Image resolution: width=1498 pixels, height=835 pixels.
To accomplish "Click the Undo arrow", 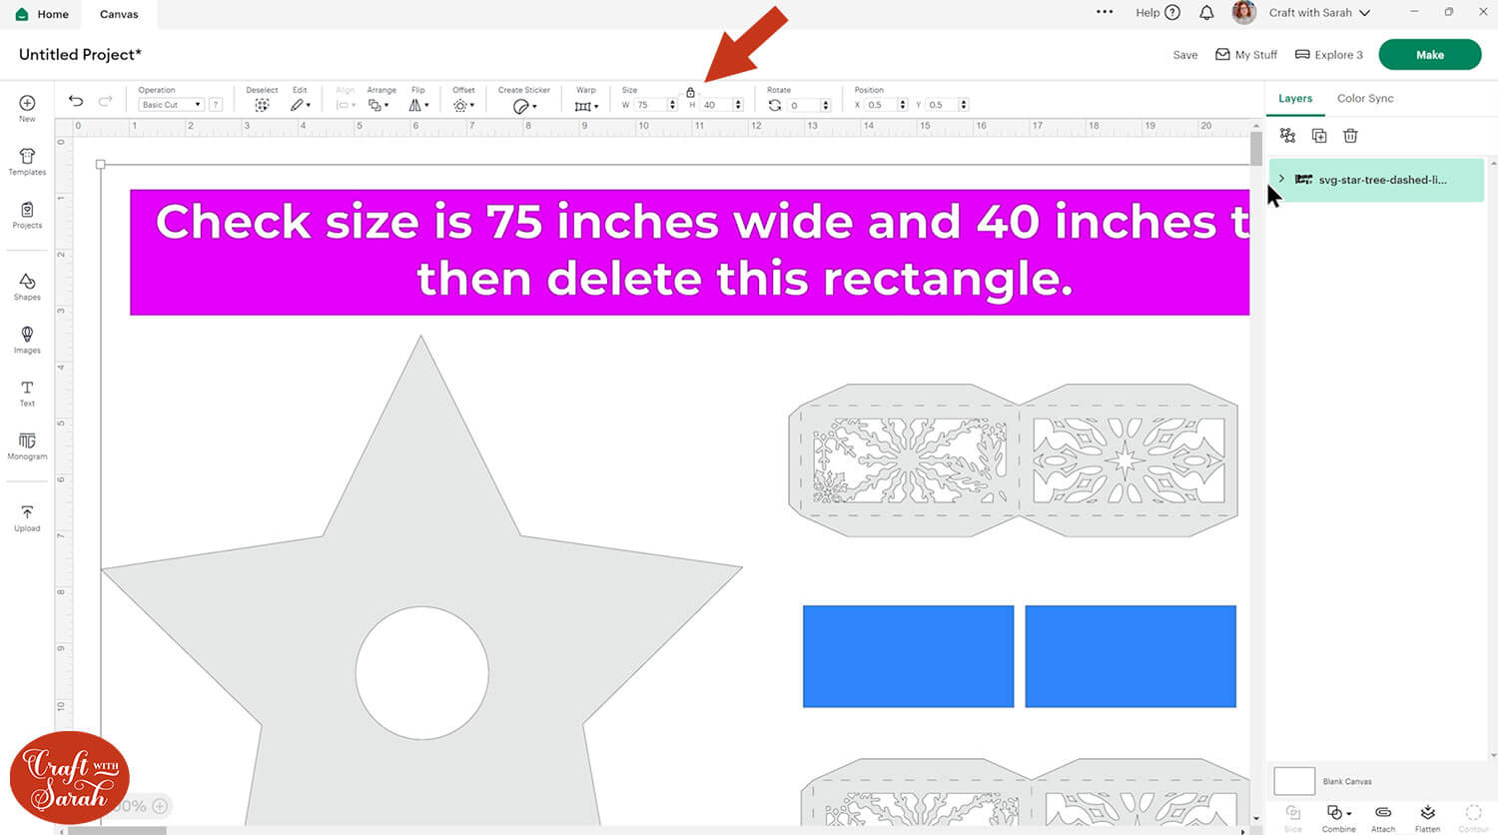I will (76, 101).
